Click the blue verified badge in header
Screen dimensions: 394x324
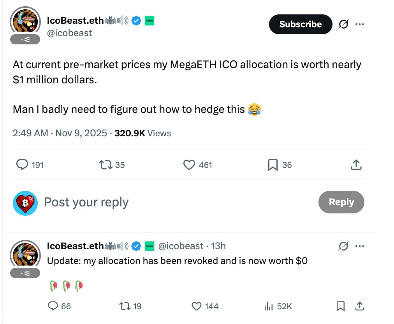pos(136,21)
